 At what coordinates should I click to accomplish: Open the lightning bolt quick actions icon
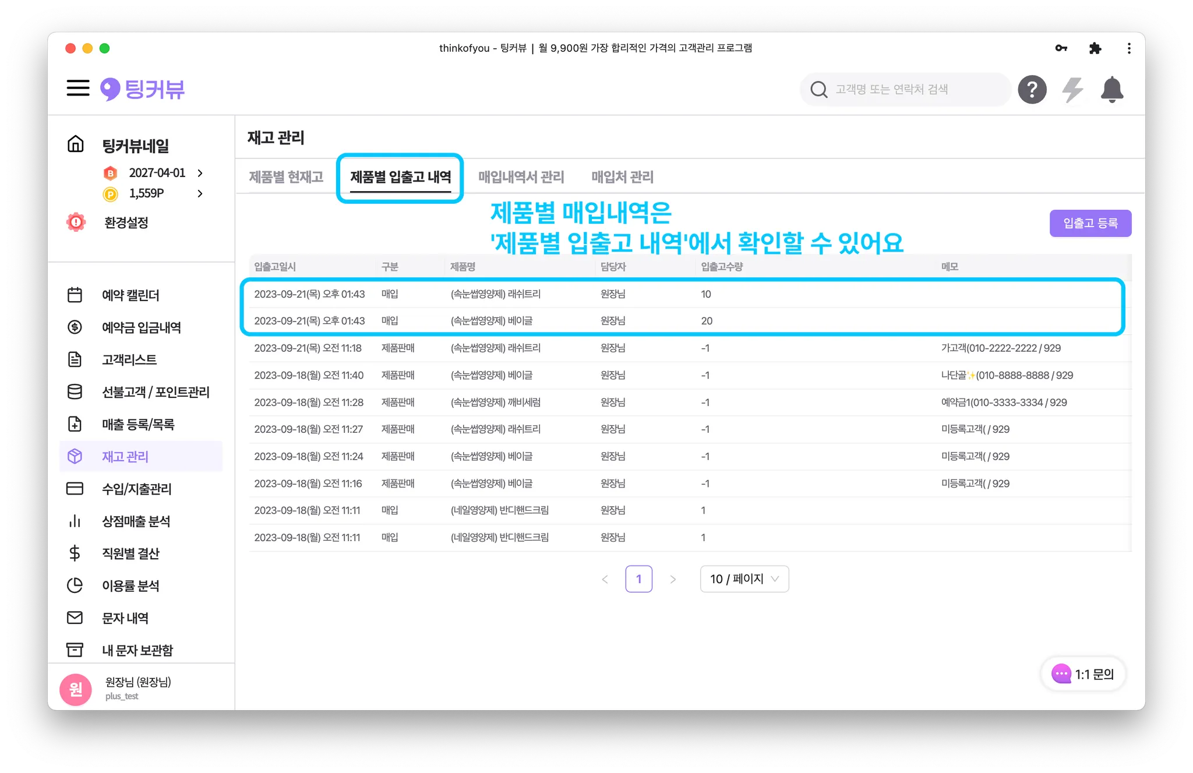click(x=1072, y=90)
